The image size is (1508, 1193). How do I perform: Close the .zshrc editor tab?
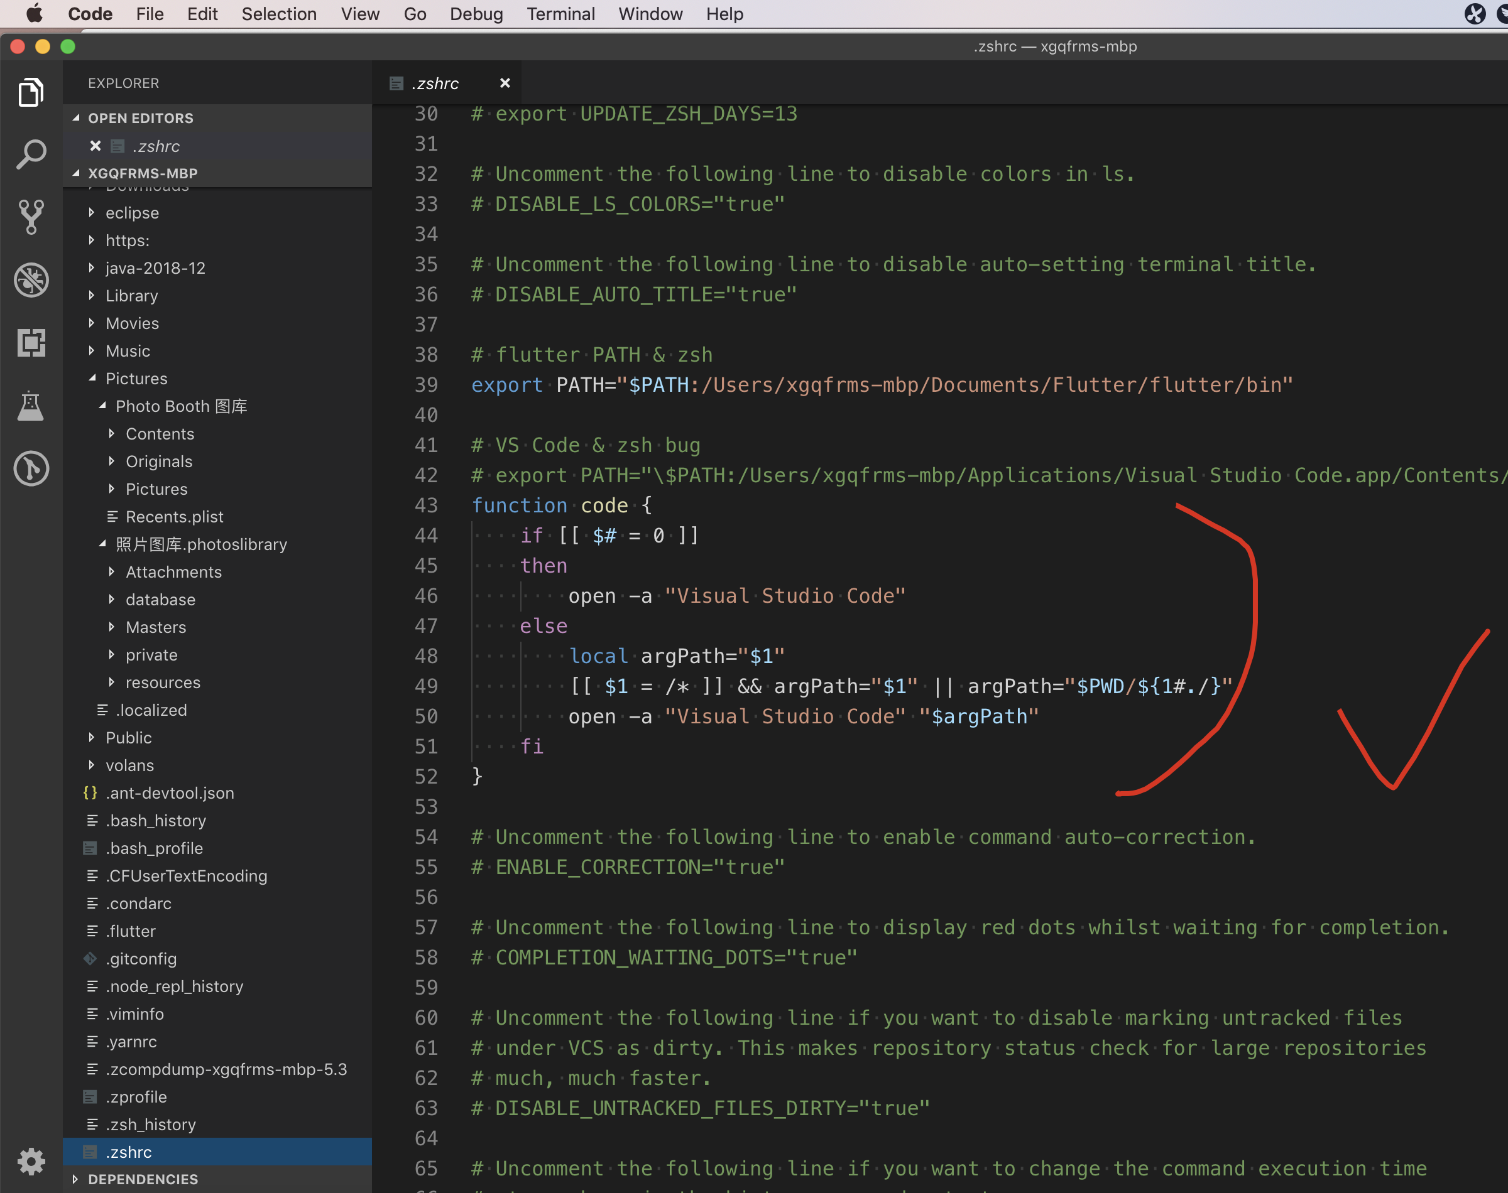coord(505,83)
